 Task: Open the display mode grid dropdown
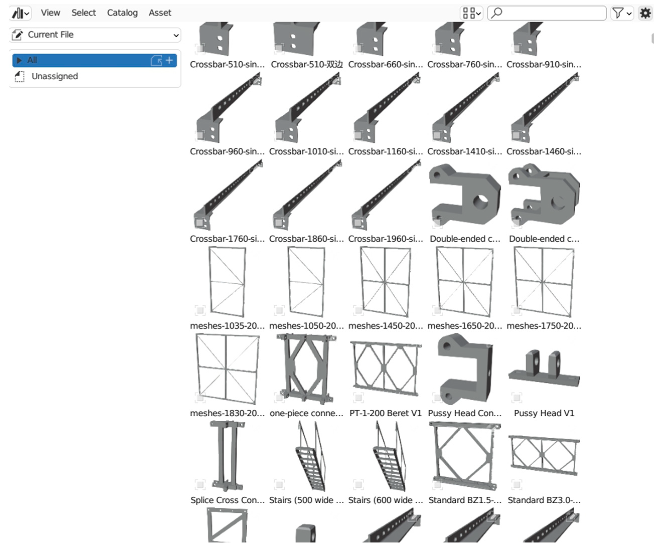pyautogui.click(x=471, y=13)
